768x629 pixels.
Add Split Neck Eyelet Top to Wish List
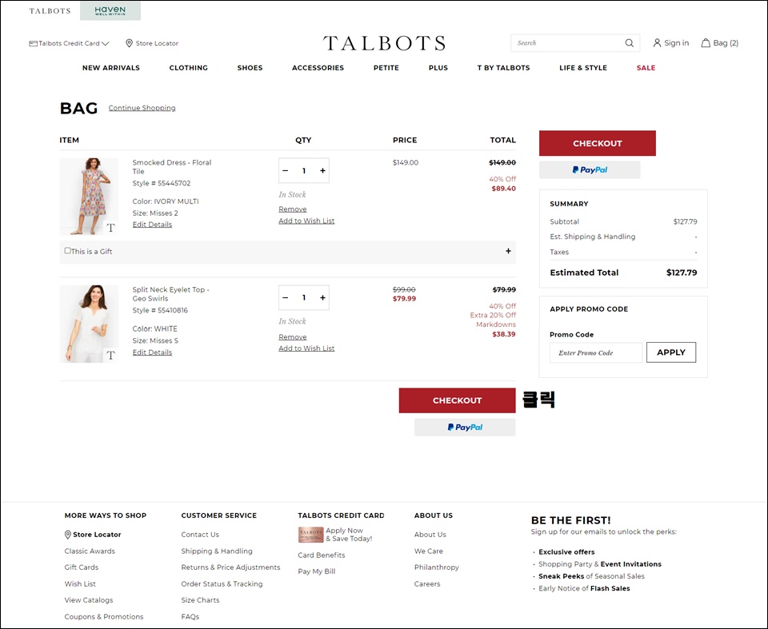click(x=306, y=348)
